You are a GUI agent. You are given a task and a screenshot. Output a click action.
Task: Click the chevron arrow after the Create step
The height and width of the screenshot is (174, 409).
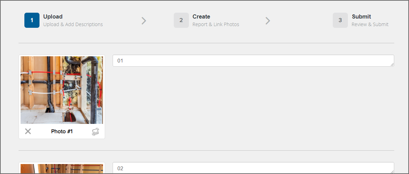268,21
